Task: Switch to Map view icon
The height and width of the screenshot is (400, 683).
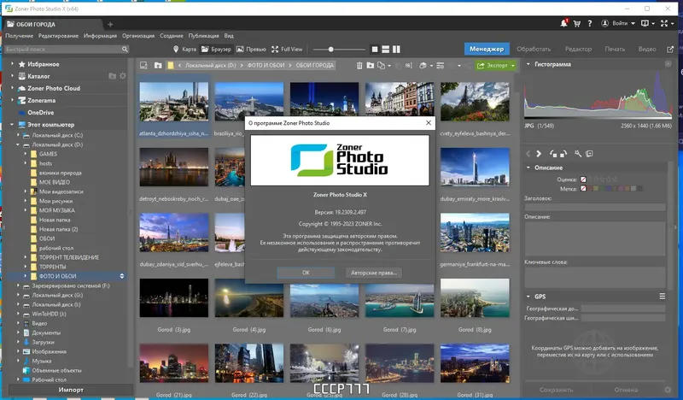Action: [176, 50]
